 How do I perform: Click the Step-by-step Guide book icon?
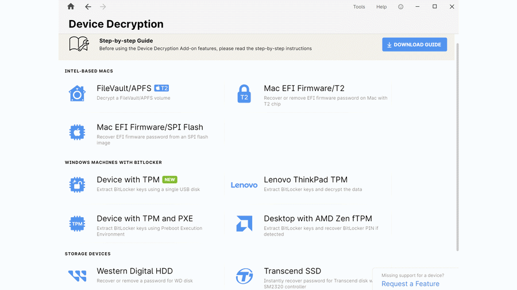tap(79, 44)
